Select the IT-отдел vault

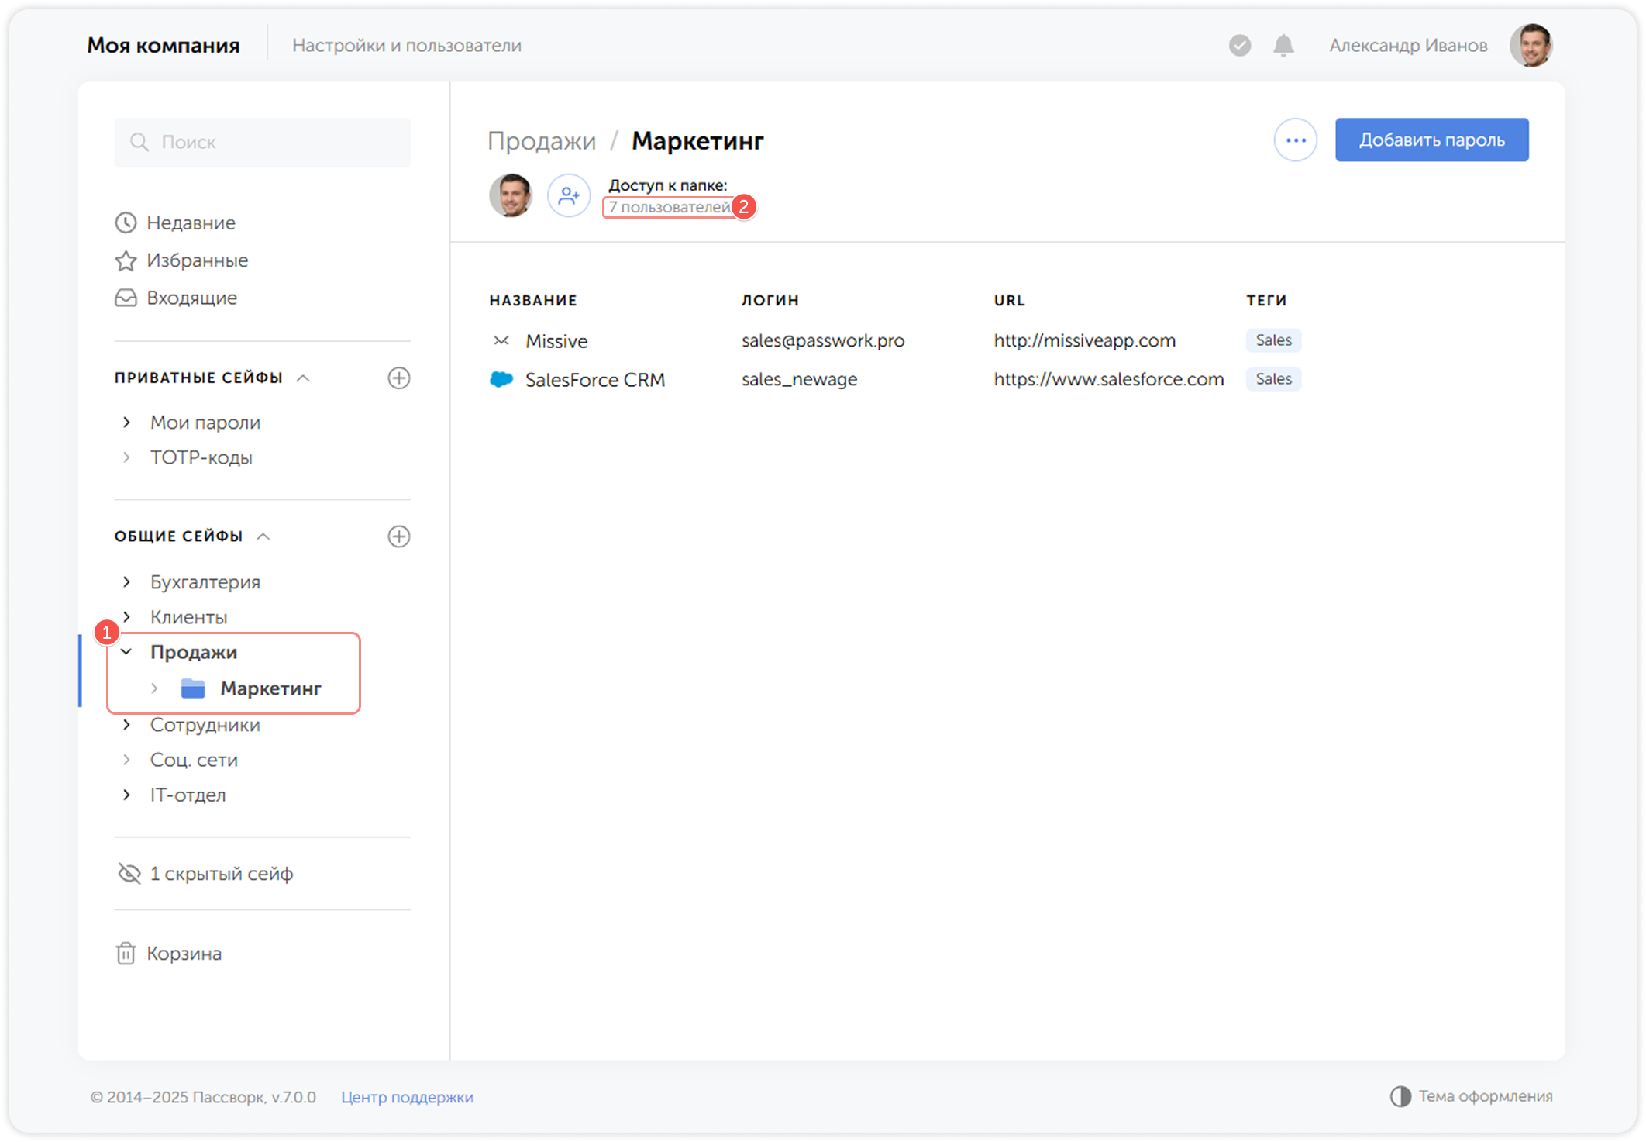click(x=188, y=795)
